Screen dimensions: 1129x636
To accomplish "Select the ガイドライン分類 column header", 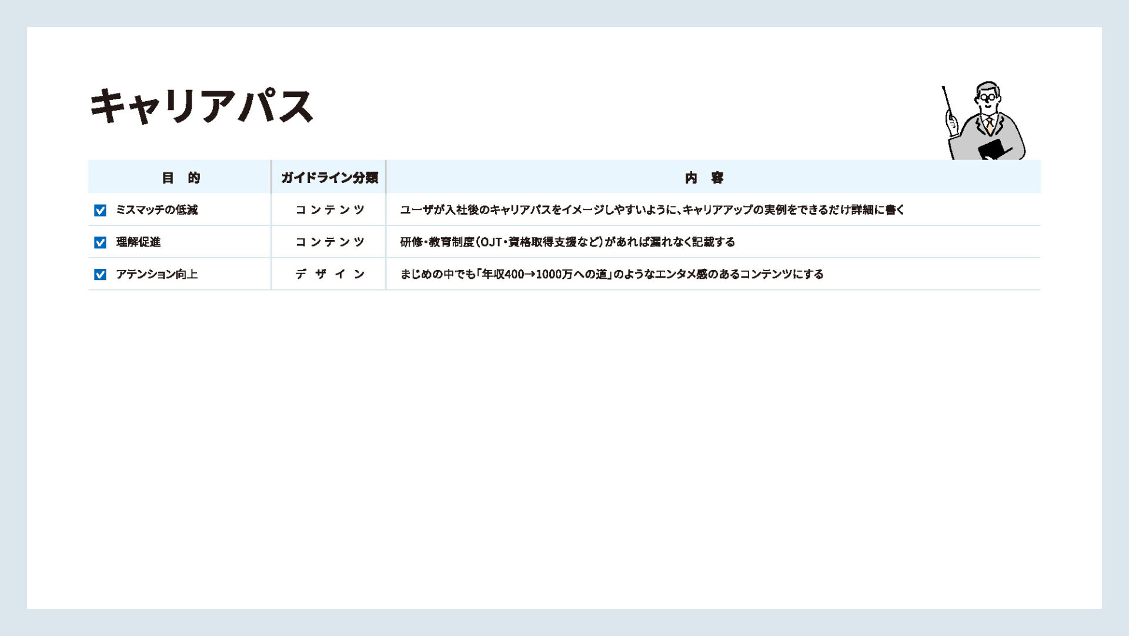I will 329,178.
